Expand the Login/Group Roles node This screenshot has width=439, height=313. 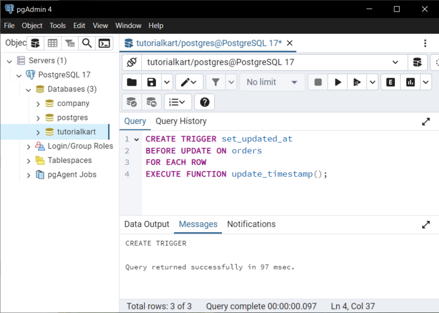pos(29,146)
